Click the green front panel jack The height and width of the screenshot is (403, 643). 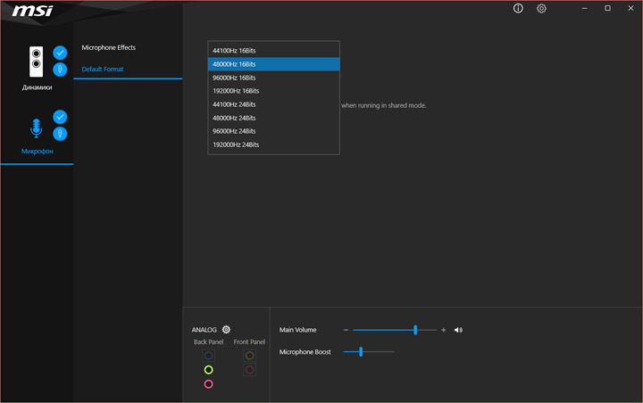249,356
